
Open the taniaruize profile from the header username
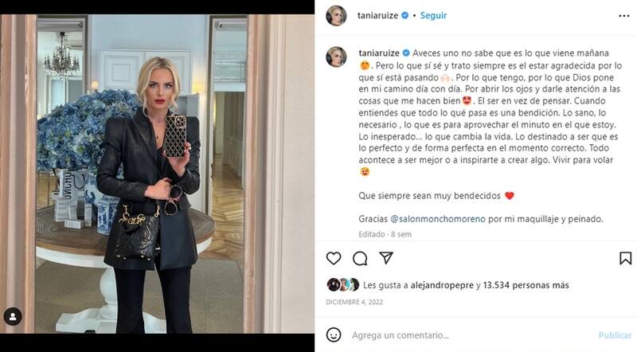[377, 15]
